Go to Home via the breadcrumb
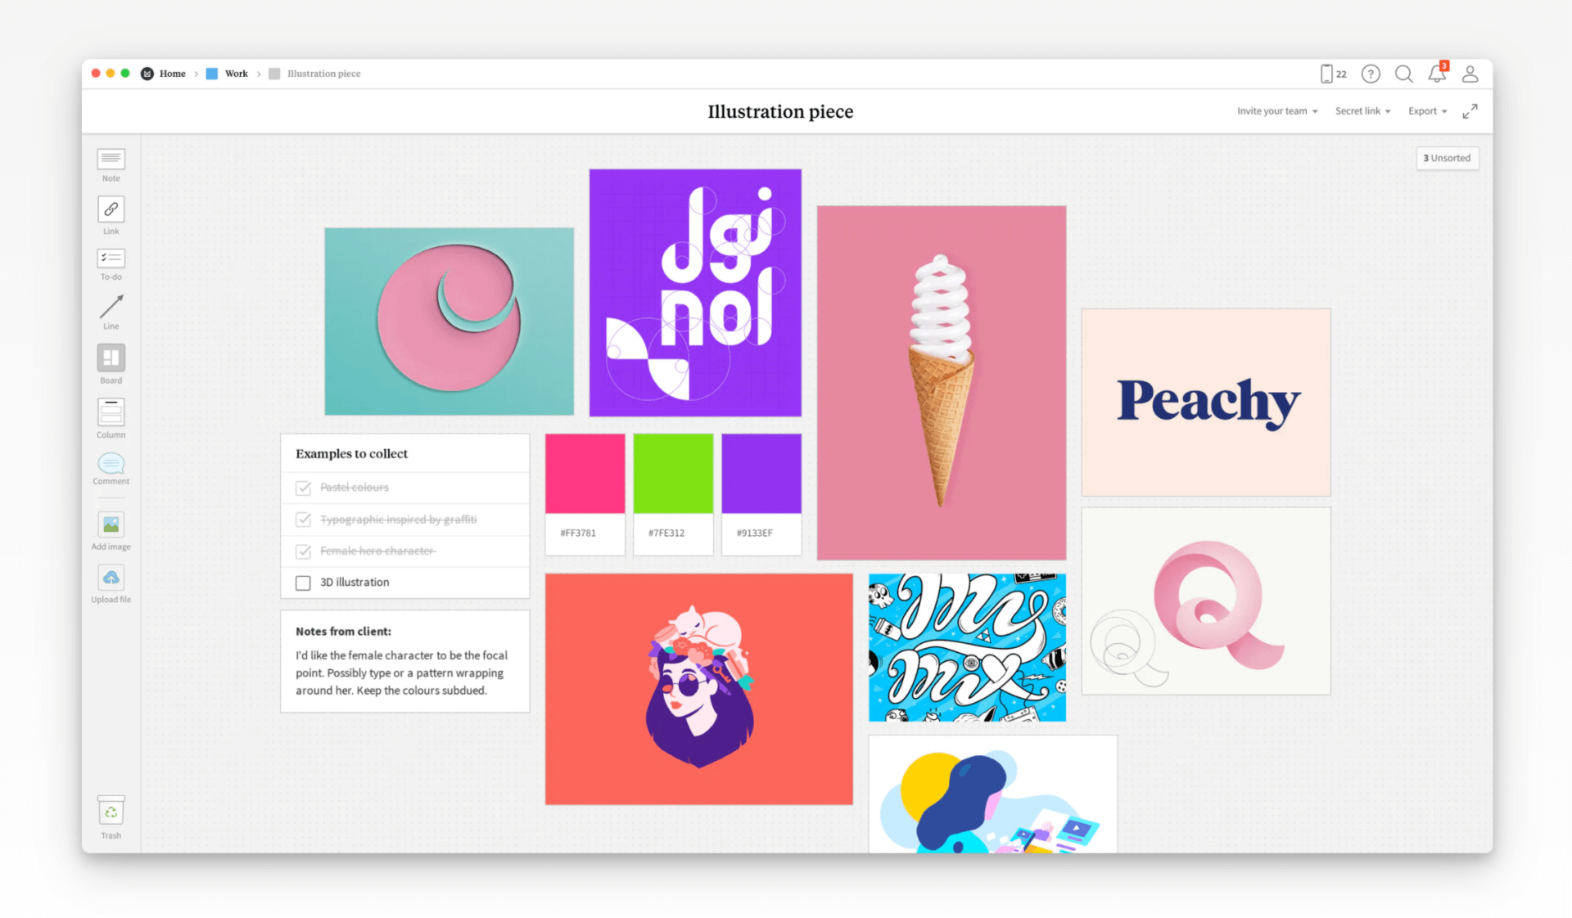Viewport: 1572px width, 918px height. 172,73
